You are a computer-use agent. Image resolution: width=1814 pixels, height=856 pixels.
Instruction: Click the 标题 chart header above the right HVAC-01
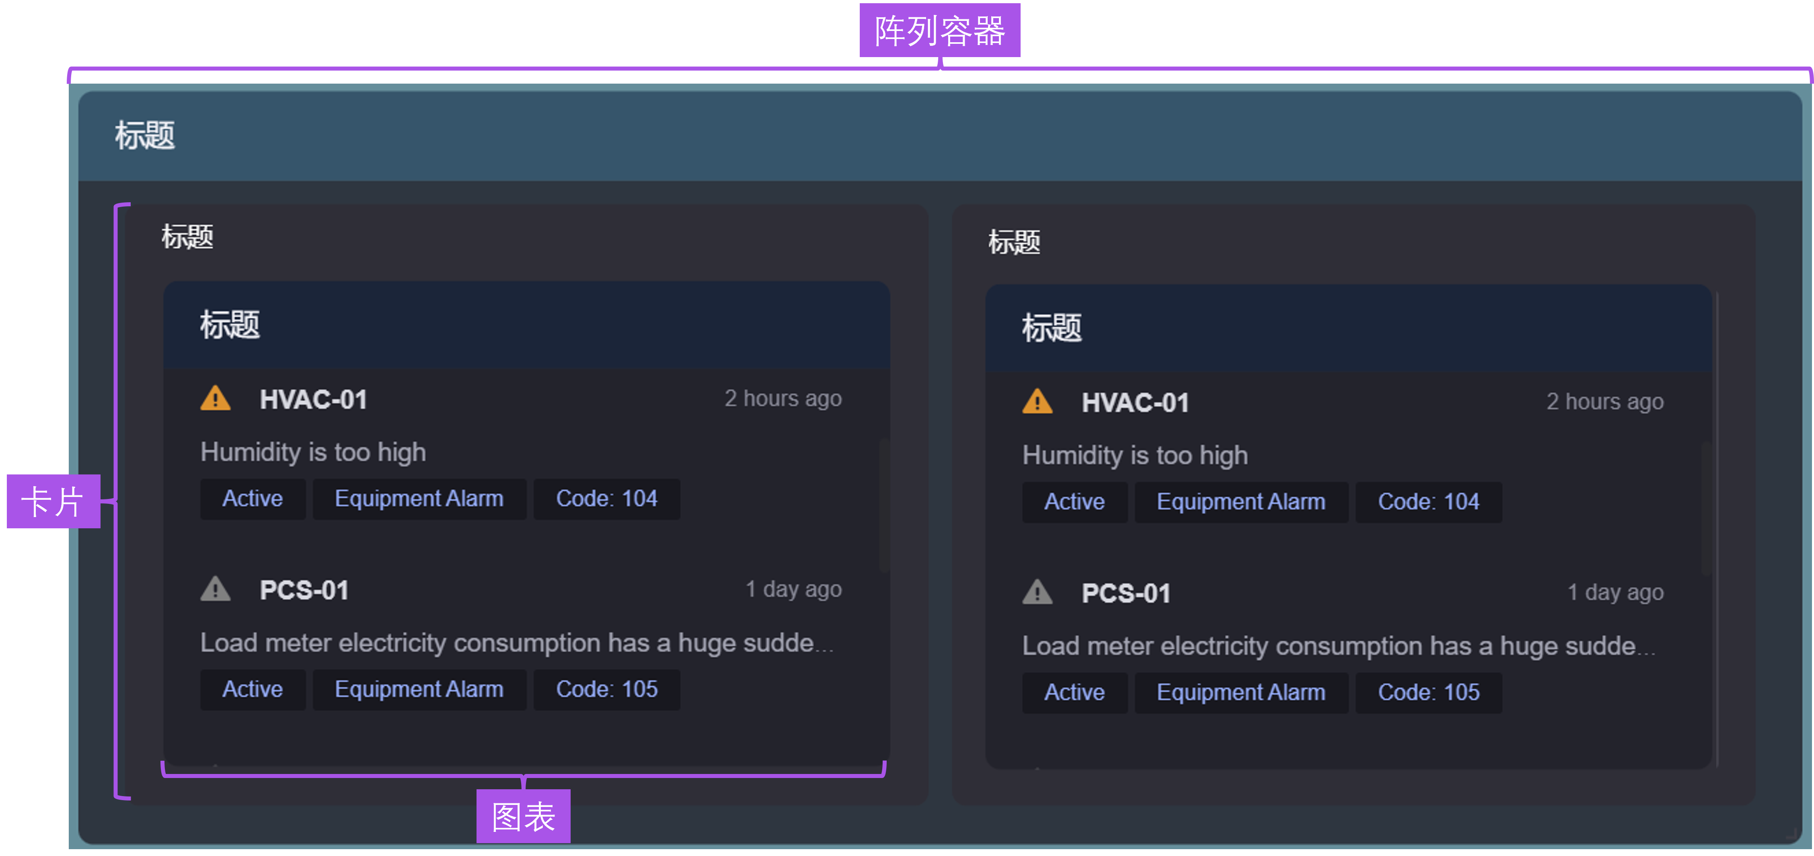[x=1348, y=328]
